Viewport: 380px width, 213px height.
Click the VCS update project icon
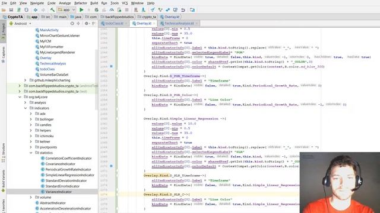153,10
